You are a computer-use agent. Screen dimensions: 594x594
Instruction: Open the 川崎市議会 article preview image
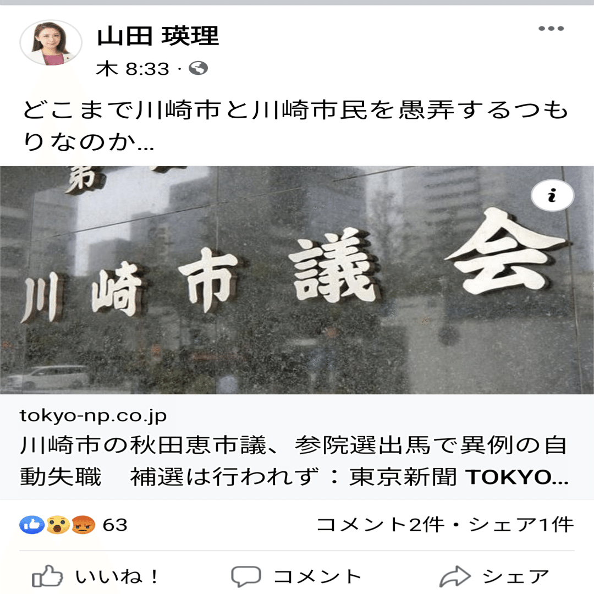[x=297, y=280]
